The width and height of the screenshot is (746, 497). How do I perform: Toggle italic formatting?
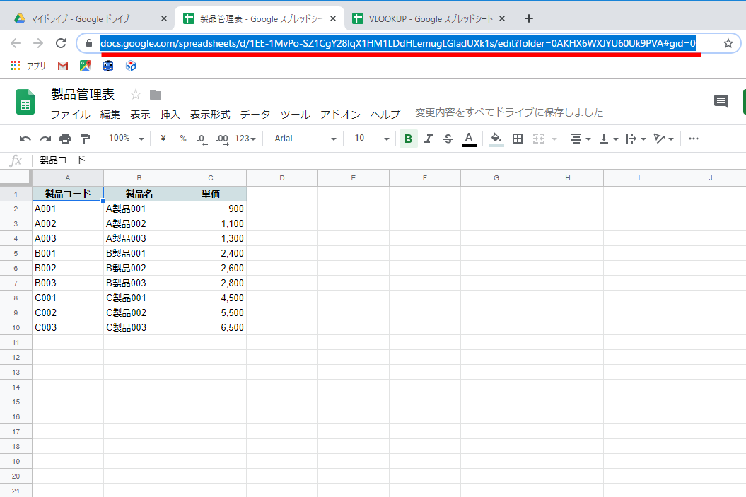click(429, 139)
